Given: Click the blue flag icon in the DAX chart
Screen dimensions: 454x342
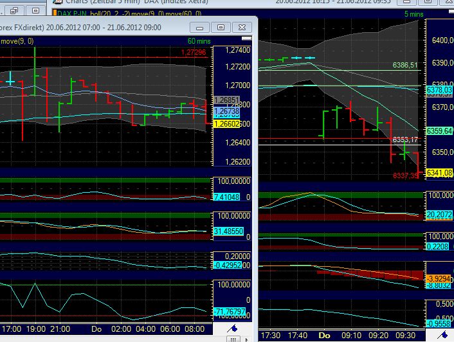Looking at the screenshot, I should [442, 335].
